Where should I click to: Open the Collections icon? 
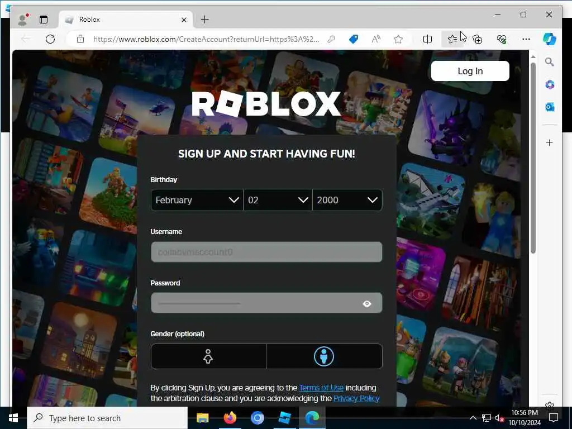[x=477, y=39]
